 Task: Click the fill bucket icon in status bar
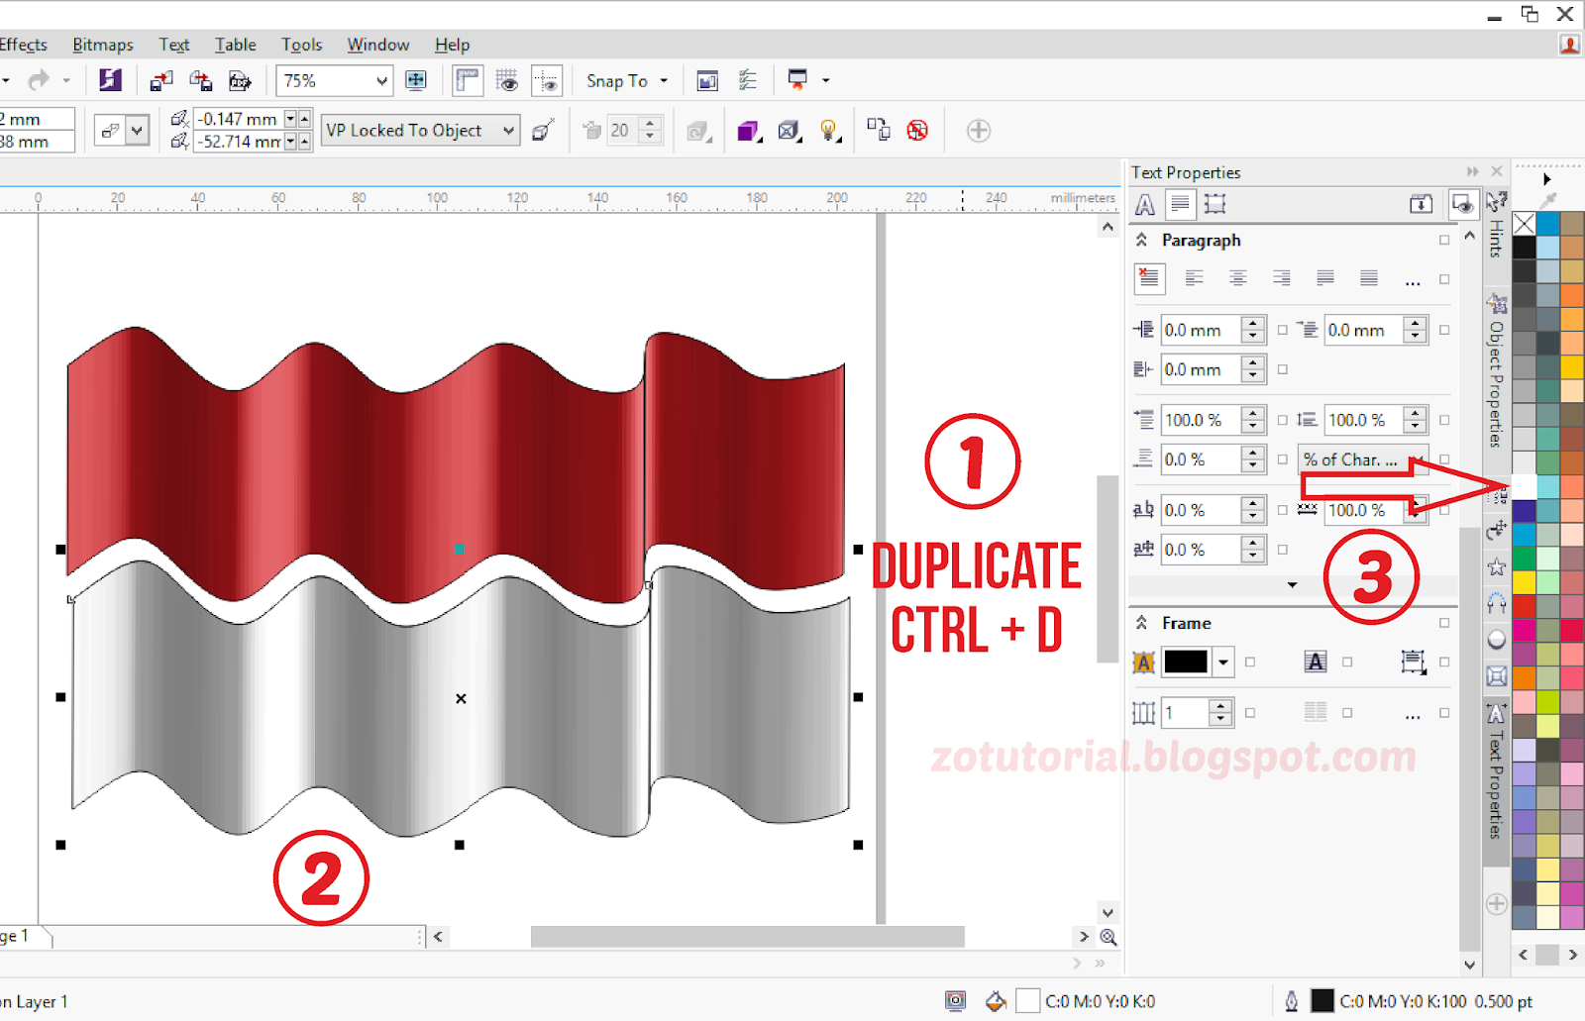[996, 1001]
